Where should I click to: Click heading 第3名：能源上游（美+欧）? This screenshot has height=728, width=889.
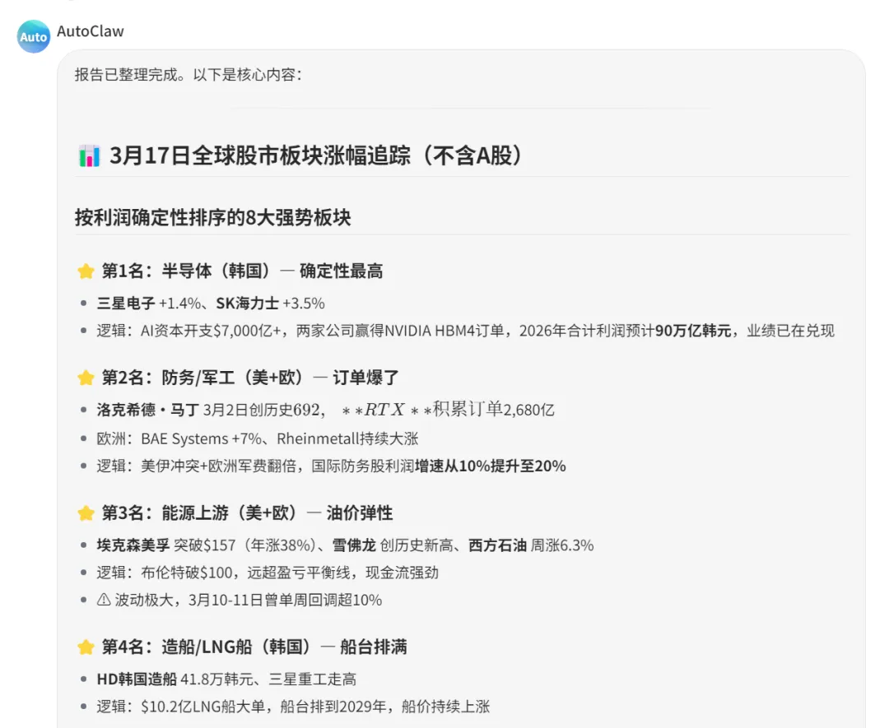click(x=247, y=512)
